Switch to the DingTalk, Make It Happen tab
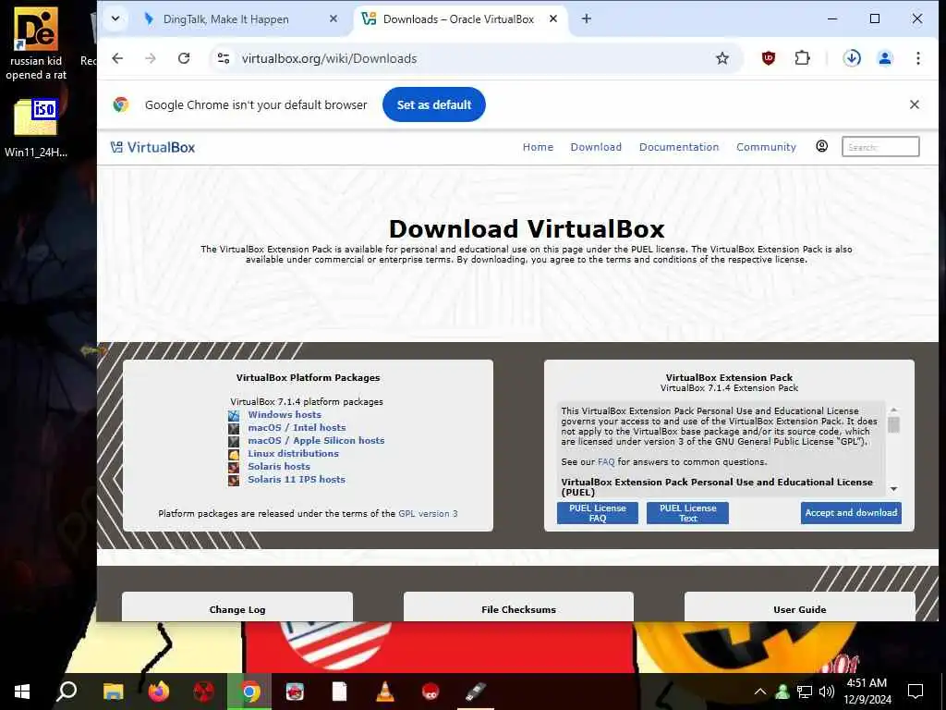This screenshot has height=710, width=946. pos(225,19)
